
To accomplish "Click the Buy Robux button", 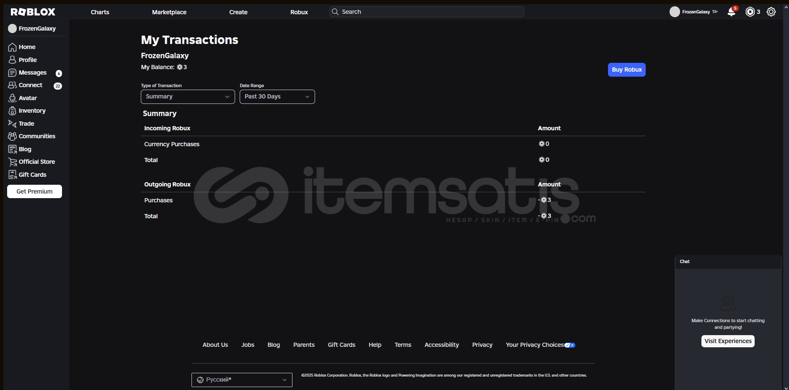I will 627,70.
